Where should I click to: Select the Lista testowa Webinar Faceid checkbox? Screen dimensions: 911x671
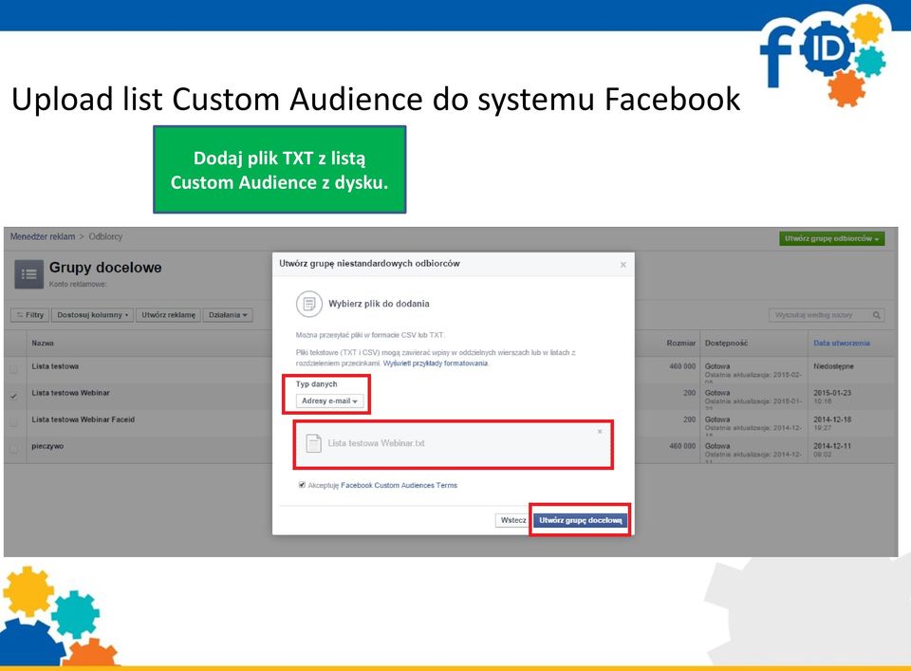(13, 422)
